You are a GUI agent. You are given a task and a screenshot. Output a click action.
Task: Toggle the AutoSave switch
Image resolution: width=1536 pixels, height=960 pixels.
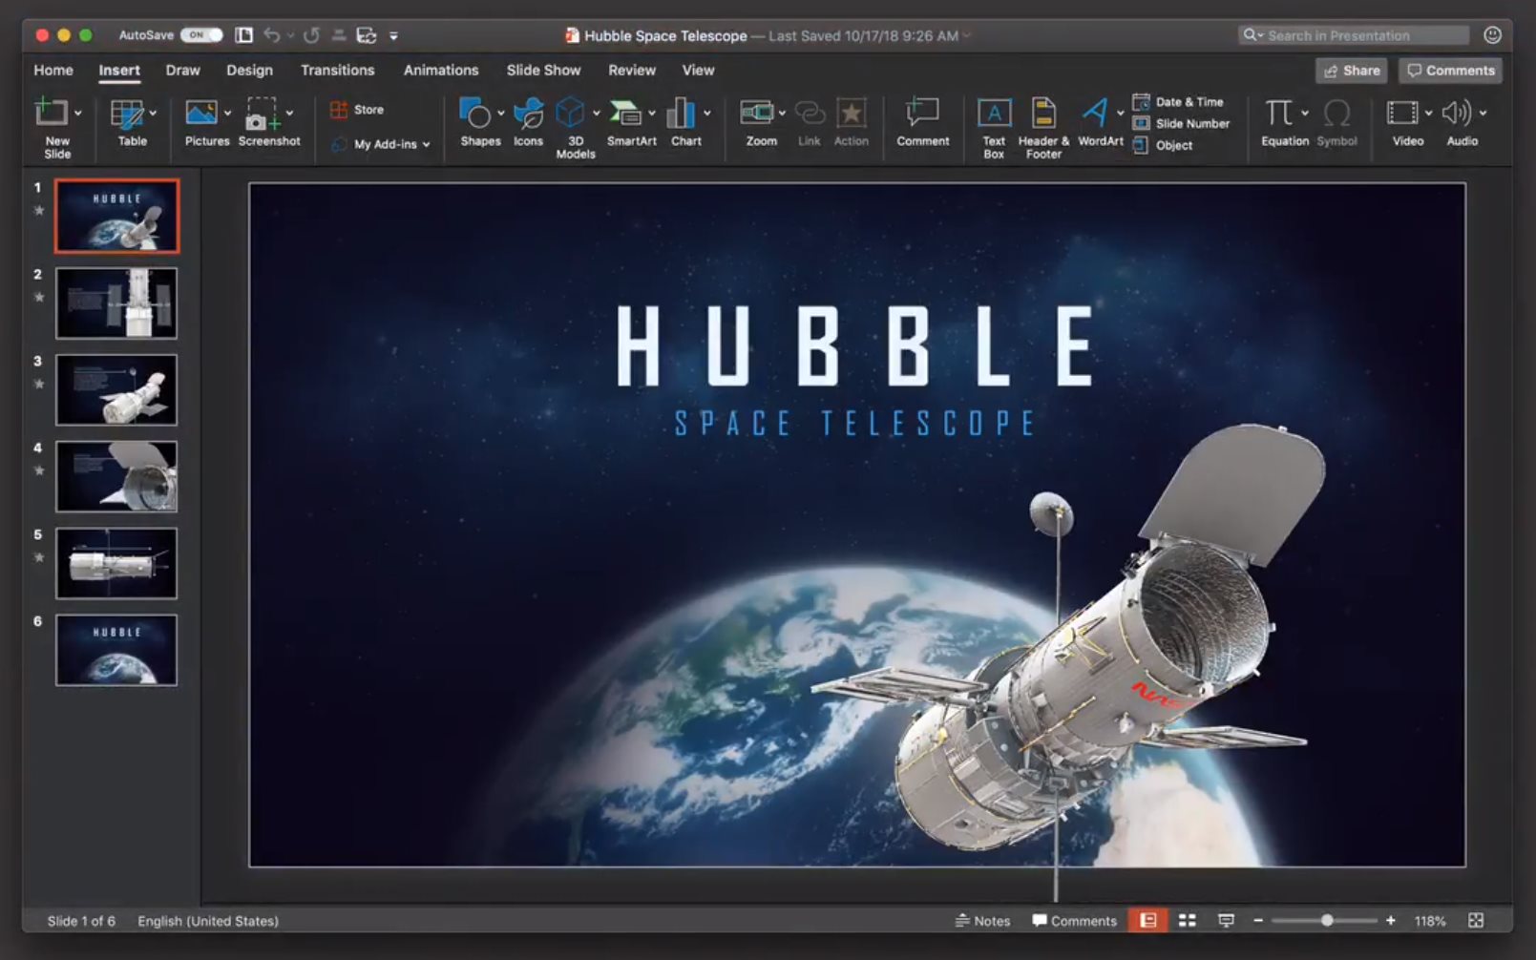click(x=200, y=35)
